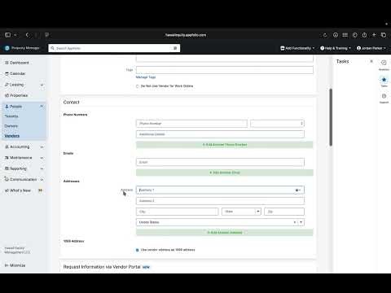Viewport: 391px width, 293px height.
Task: Go to Vendors under People
Action: coord(12,136)
